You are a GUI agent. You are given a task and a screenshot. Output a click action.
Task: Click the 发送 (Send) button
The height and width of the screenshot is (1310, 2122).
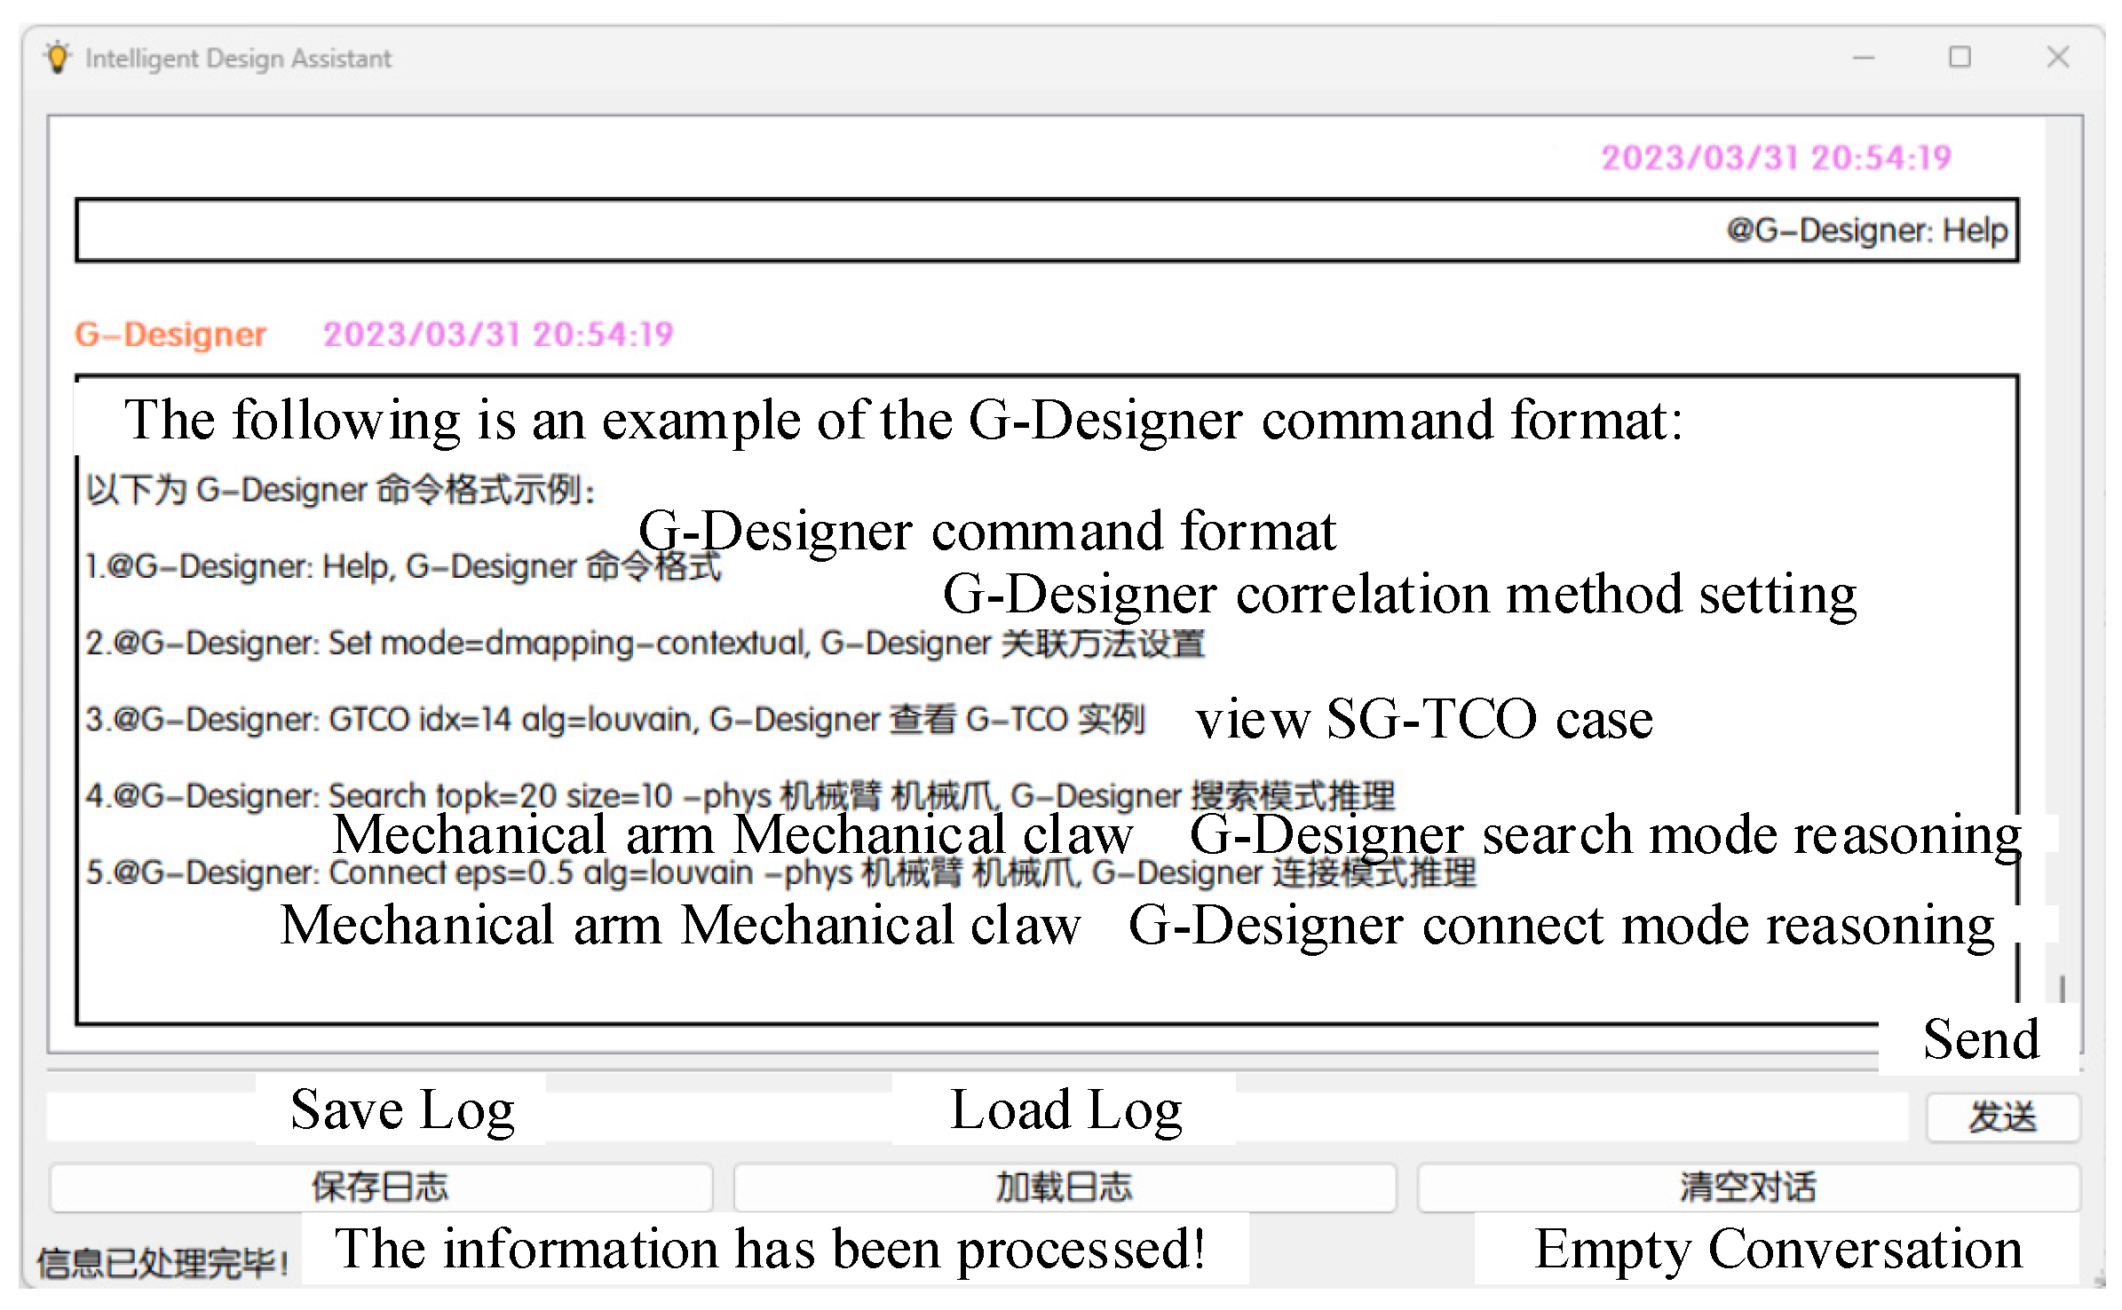pos(2002,1117)
